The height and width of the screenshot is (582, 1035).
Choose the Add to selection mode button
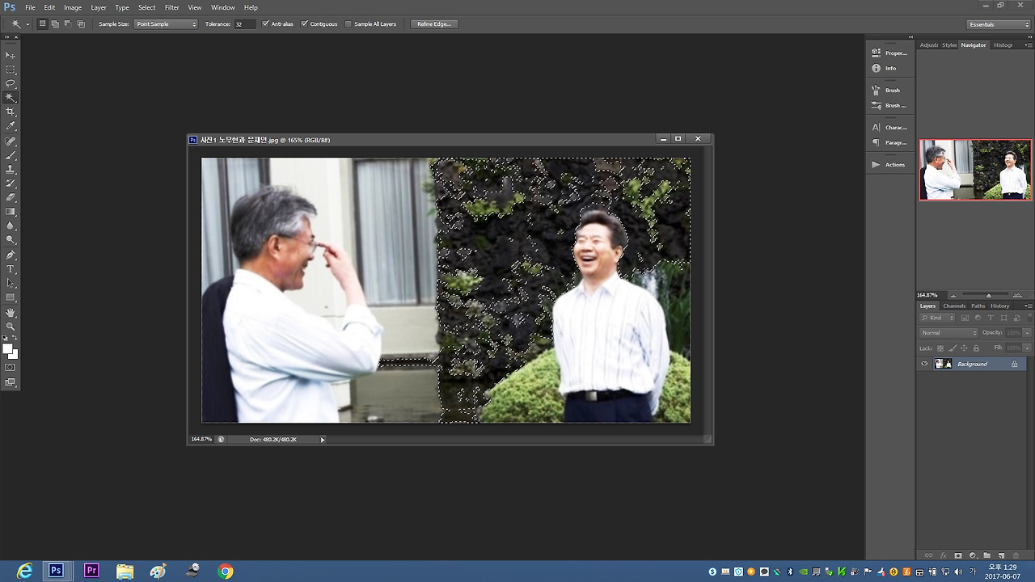pos(55,24)
